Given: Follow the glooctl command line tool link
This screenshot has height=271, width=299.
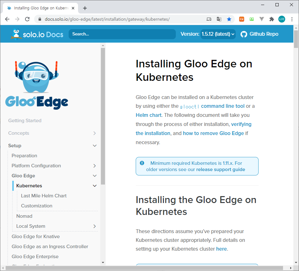Looking at the screenshot, I should [x=212, y=106].
